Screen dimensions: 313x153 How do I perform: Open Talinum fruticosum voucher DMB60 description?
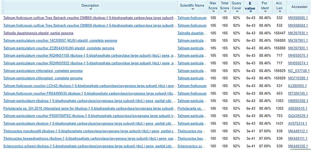click(89, 18)
